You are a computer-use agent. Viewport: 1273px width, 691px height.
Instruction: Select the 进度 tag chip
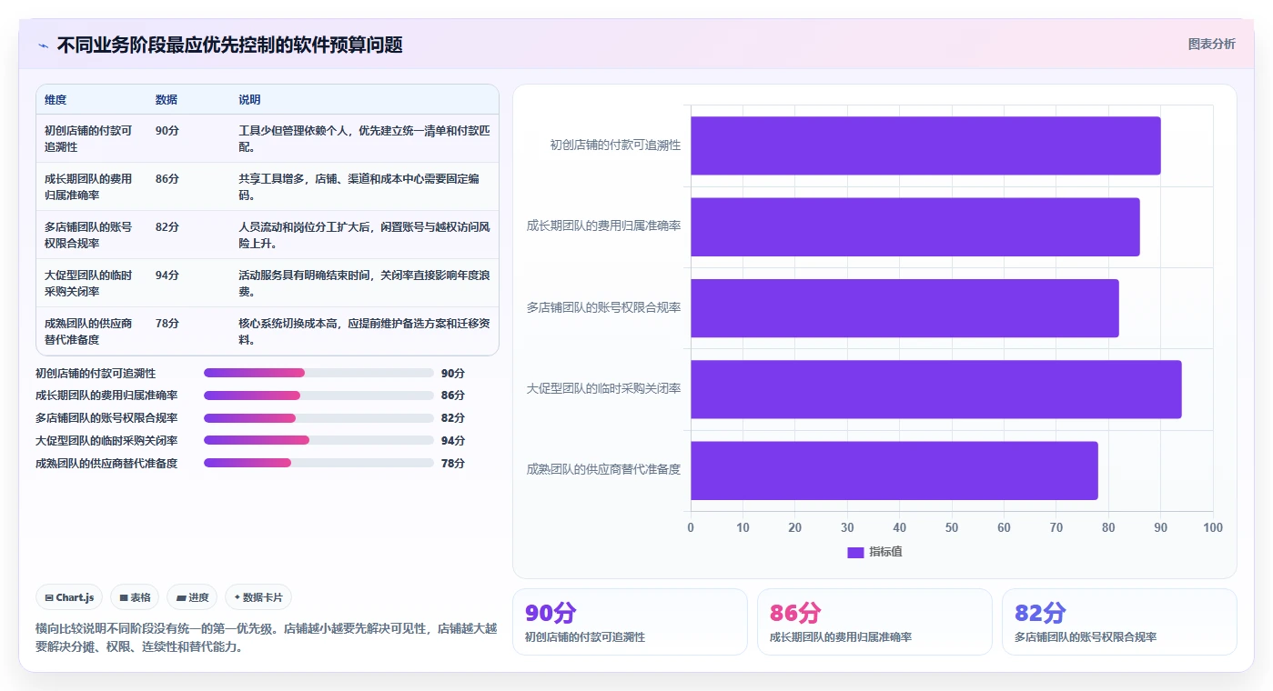(193, 597)
